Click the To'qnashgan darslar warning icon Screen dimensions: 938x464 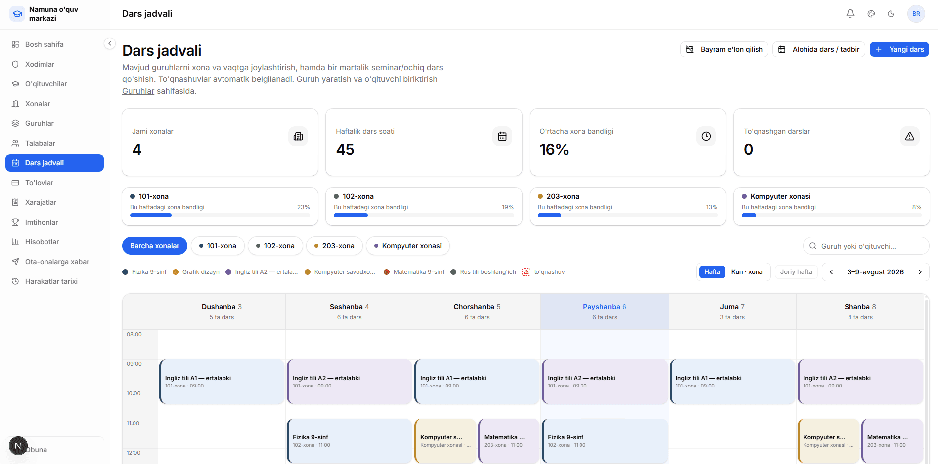[910, 136]
